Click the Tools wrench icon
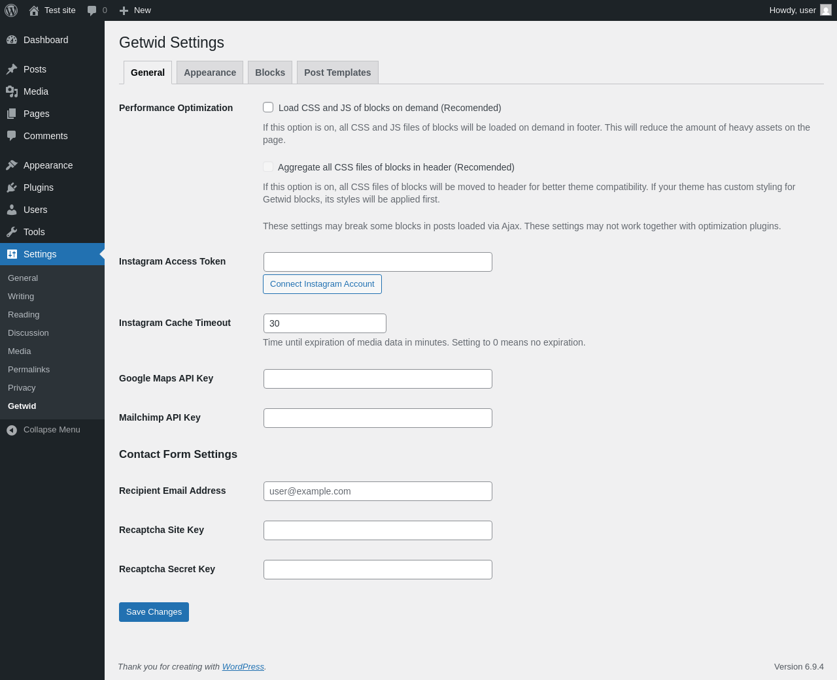This screenshot has width=837, height=680. 12,232
